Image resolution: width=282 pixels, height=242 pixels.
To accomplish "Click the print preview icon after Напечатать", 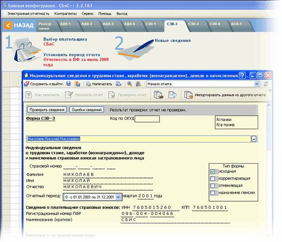I will [118, 84].
